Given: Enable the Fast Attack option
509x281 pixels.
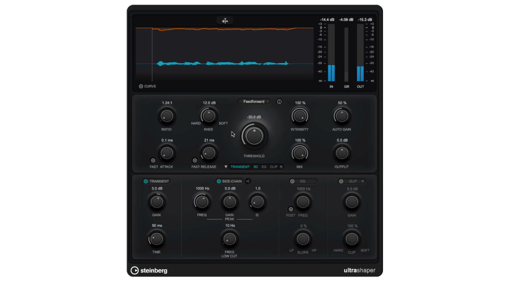Looking at the screenshot, I should (x=153, y=160).
